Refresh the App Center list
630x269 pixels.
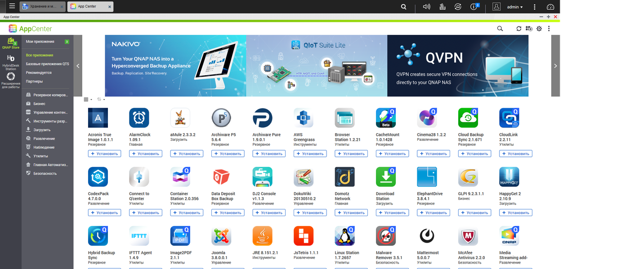coord(519,28)
